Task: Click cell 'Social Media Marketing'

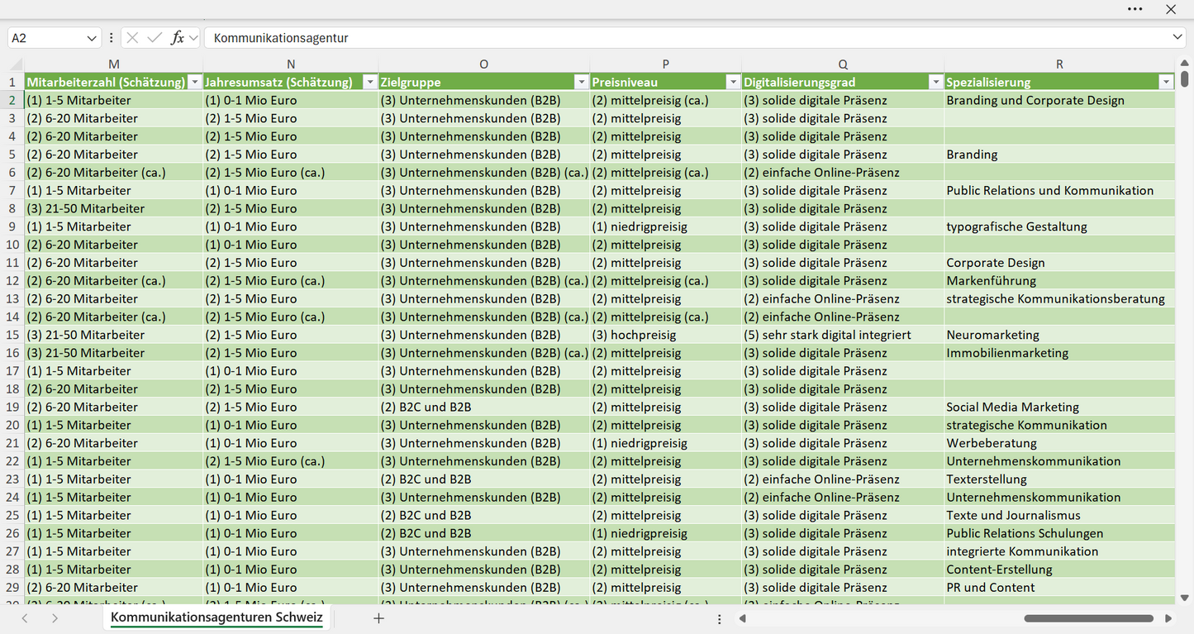Action: (x=1059, y=407)
